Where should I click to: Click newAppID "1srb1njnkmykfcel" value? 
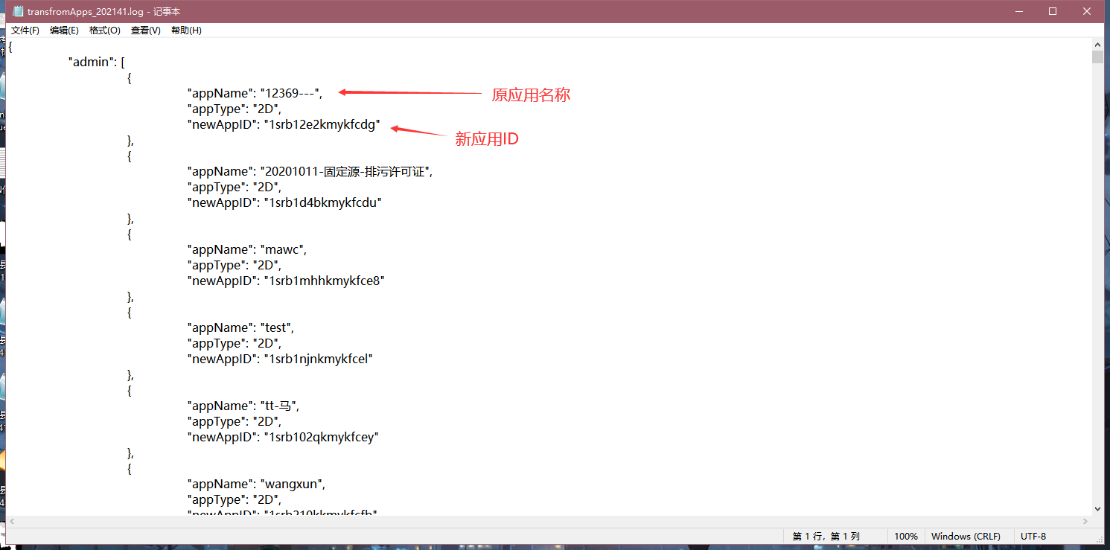coord(318,359)
